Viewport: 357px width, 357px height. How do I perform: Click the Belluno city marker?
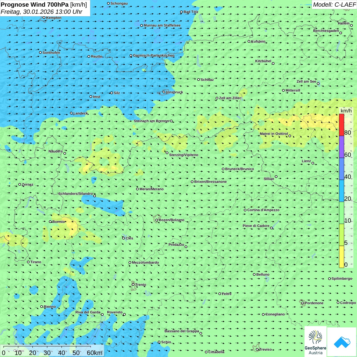point(254,274)
